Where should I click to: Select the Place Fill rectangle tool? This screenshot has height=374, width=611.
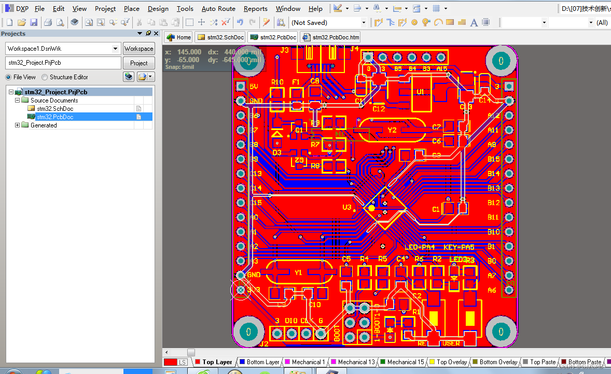(450, 23)
